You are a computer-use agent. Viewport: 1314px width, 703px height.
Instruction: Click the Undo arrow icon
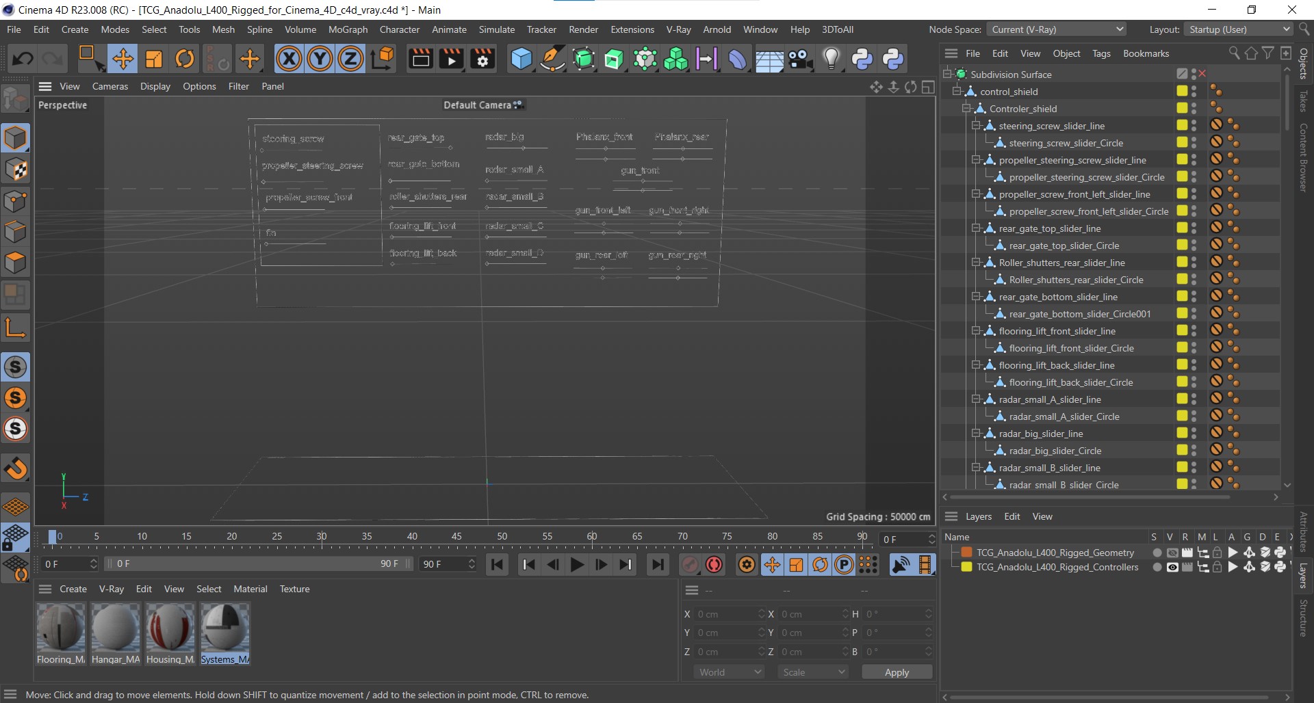[23, 59]
